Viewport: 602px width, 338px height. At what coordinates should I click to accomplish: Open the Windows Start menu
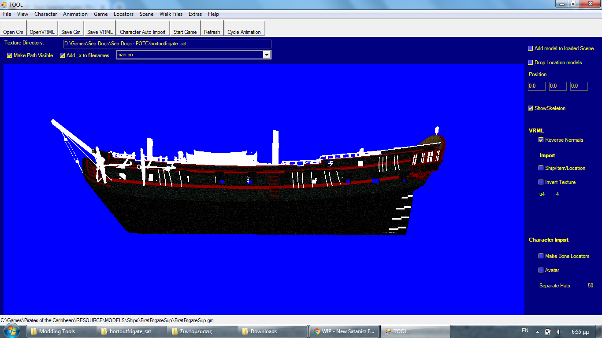(12, 331)
